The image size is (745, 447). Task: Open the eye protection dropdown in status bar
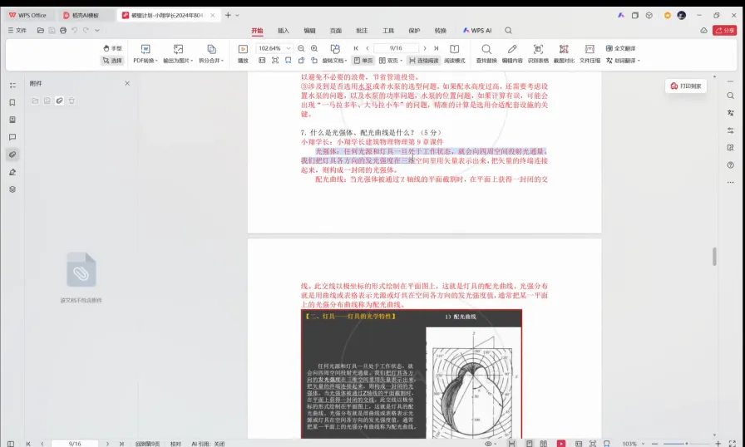pos(491,443)
